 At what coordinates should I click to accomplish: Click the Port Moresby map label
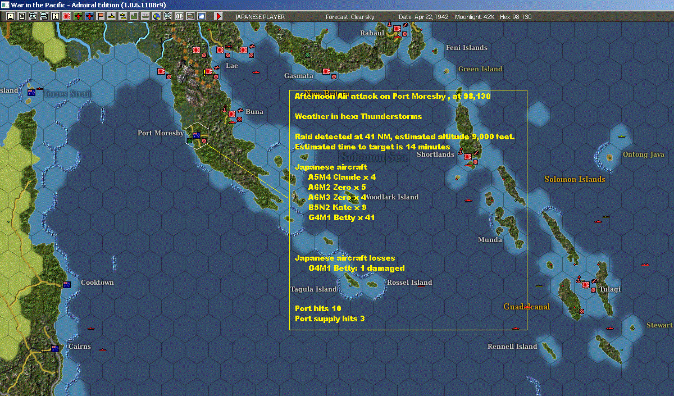tap(161, 133)
